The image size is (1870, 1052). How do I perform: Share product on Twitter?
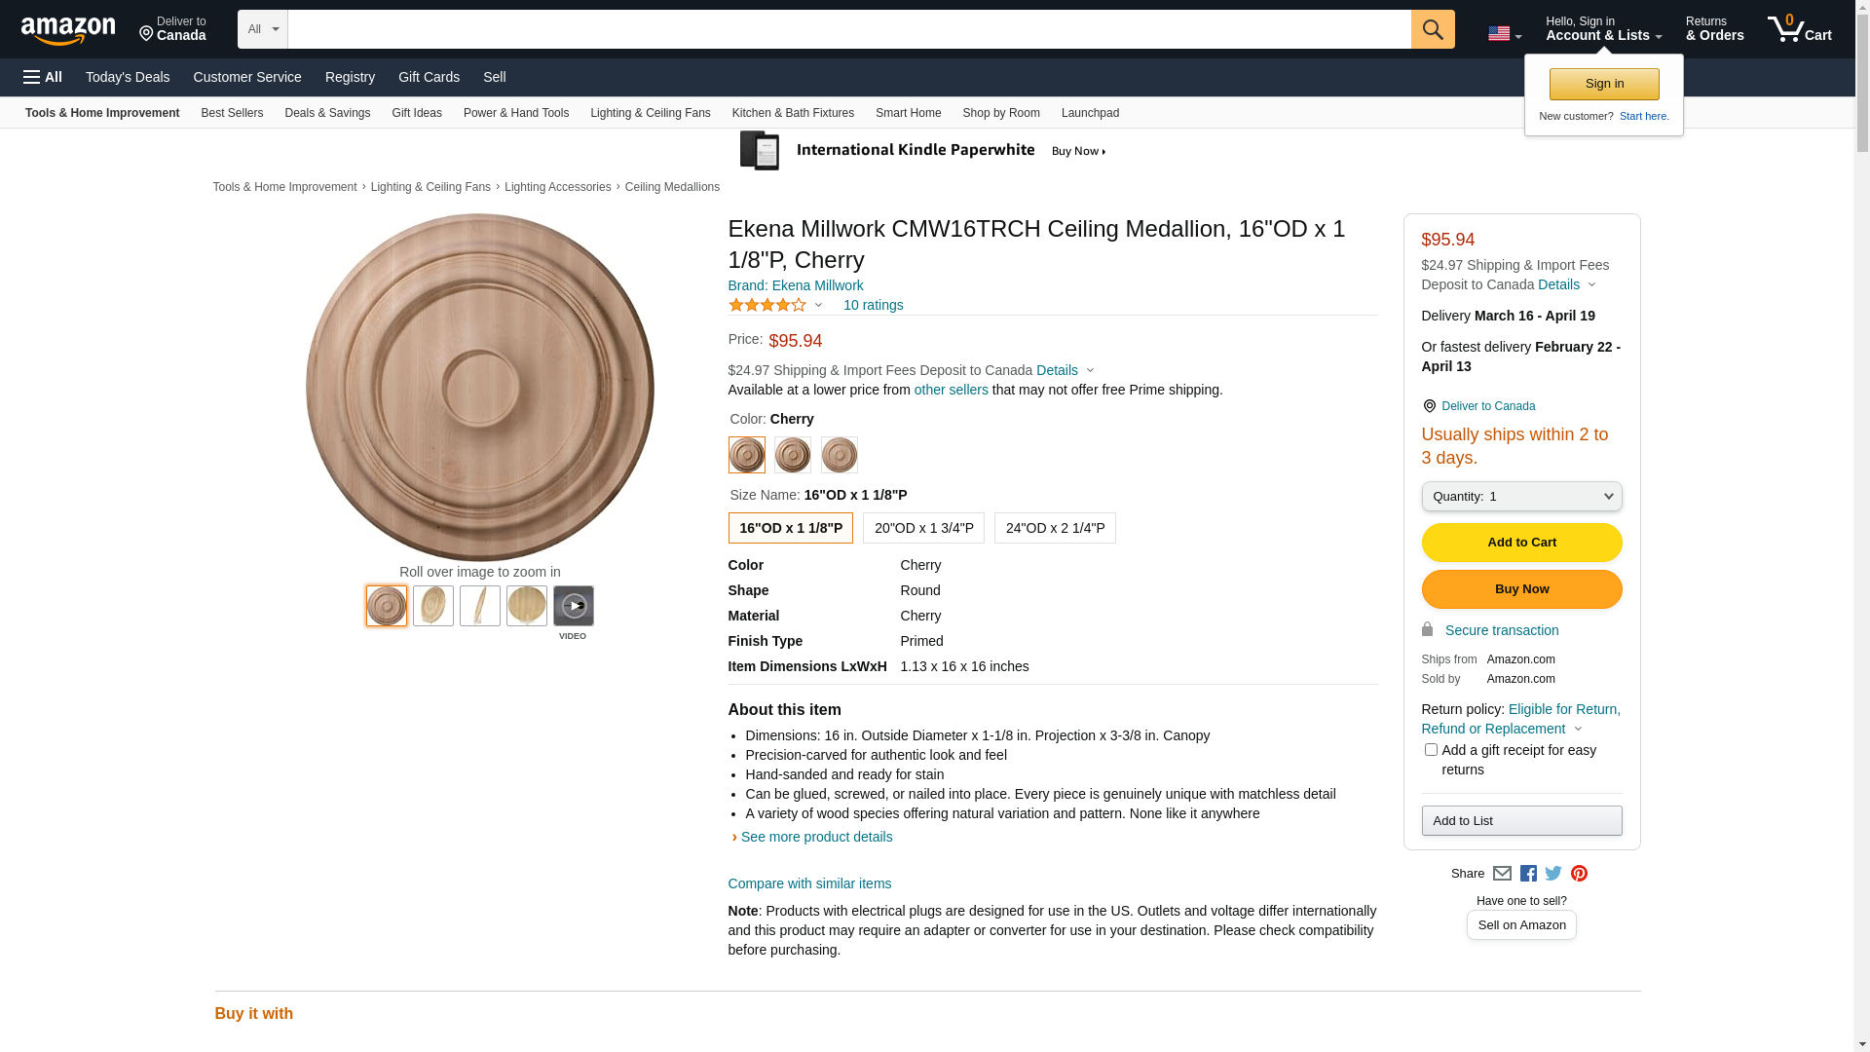[1553, 874]
